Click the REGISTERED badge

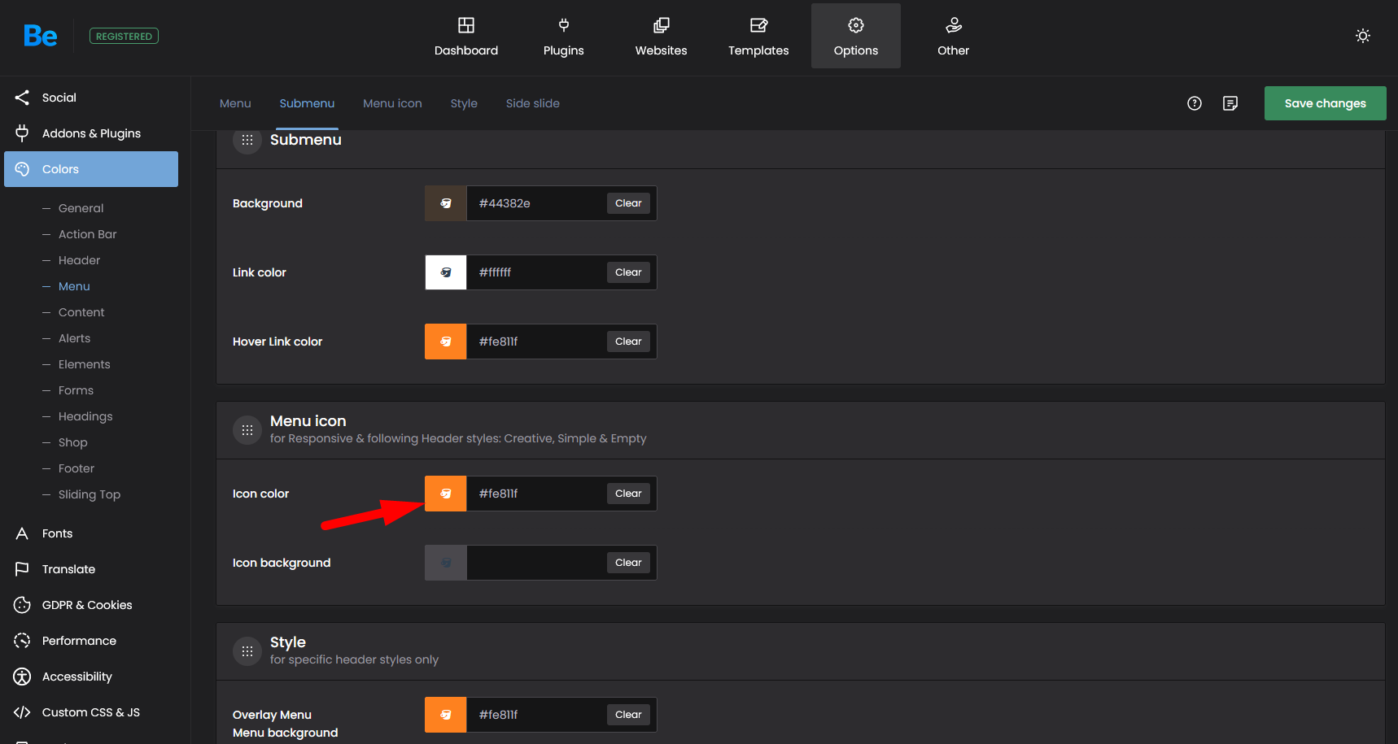(124, 36)
